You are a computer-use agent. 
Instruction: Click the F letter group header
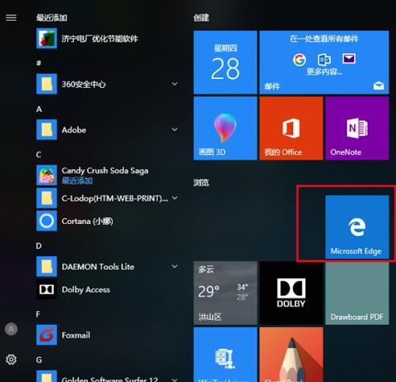point(39,314)
